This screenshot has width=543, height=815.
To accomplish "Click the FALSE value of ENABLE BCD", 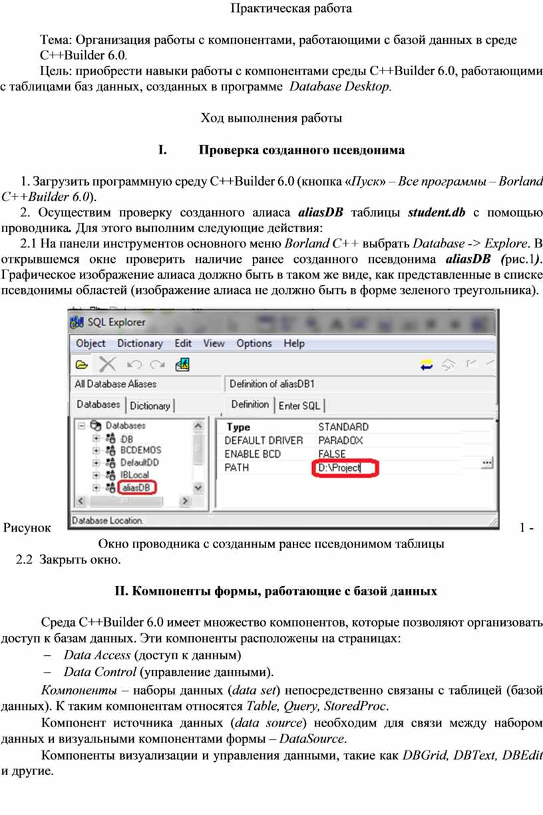I will click(x=331, y=454).
